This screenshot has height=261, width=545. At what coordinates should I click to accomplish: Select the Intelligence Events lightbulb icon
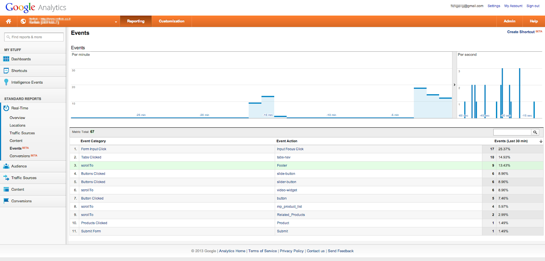[x=6, y=82]
